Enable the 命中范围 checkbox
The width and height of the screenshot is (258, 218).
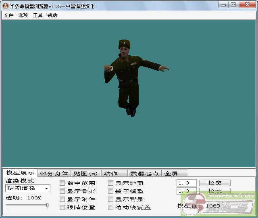click(x=62, y=183)
